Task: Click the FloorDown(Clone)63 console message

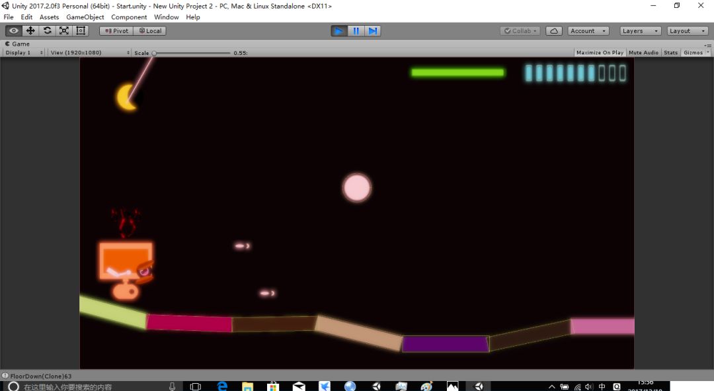Action: [x=41, y=376]
